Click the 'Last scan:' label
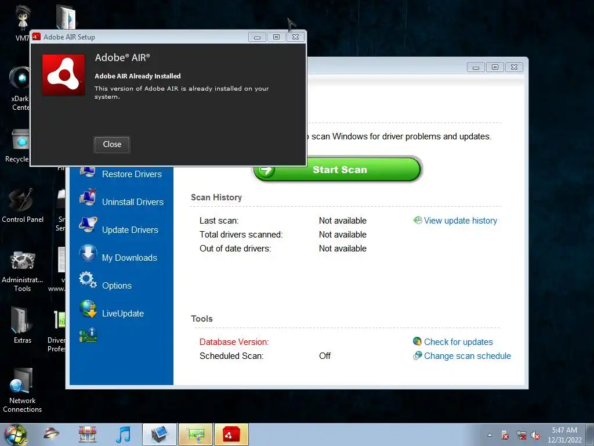 (219, 221)
